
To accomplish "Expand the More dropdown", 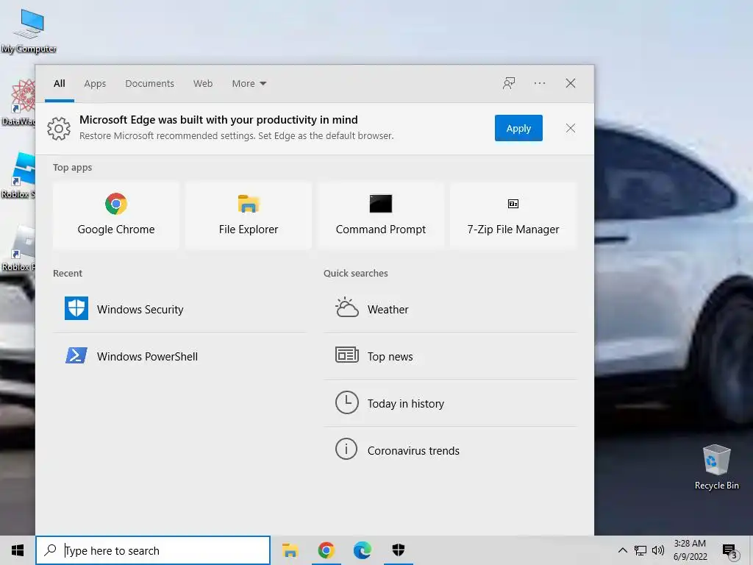I will (249, 83).
